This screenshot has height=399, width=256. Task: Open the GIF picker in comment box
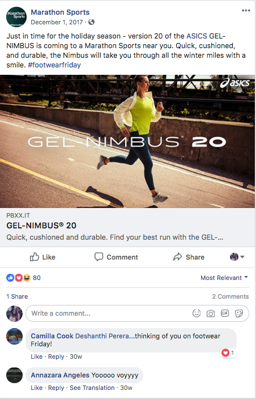click(x=225, y=313)
